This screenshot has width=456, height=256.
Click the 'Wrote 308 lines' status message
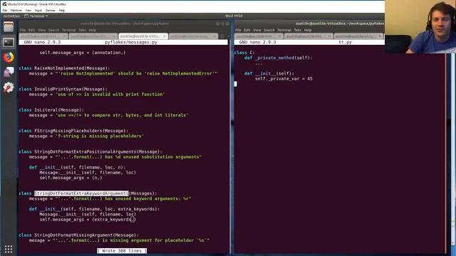click(x=122, y=251)
